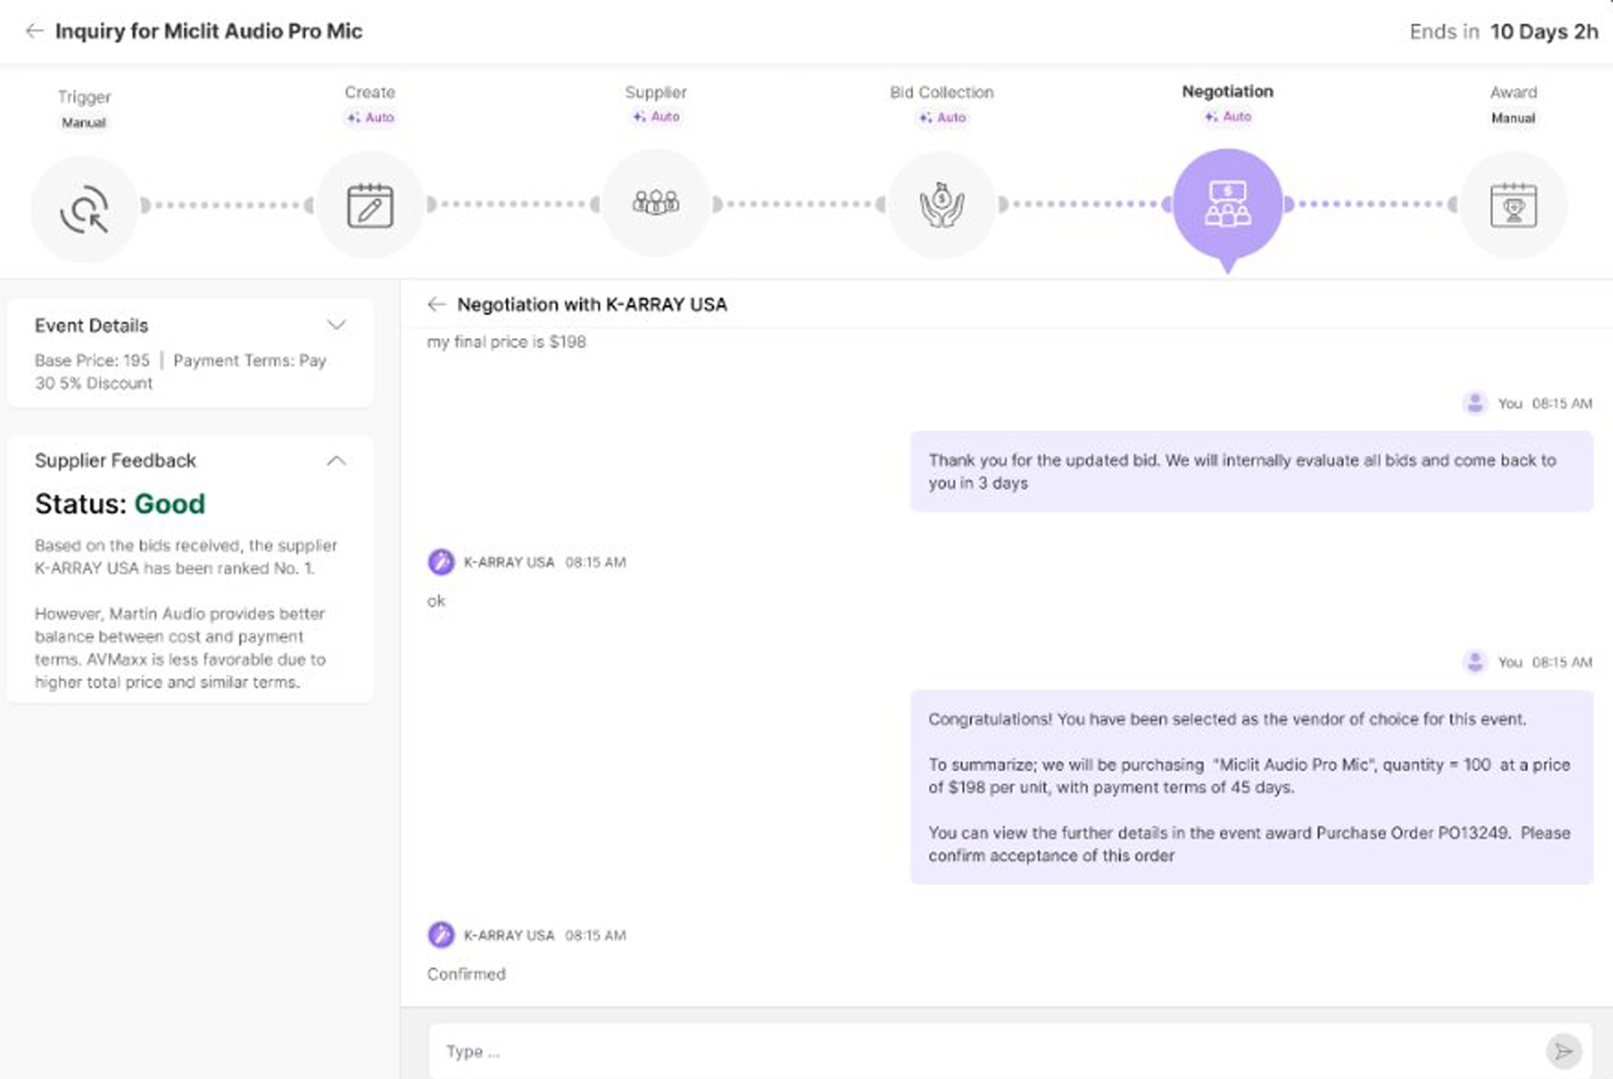Click the highlighted Negotiation stage icon
Image resolution: width=1613 pixels, height=1079 pixels.
pos(1227,203)
